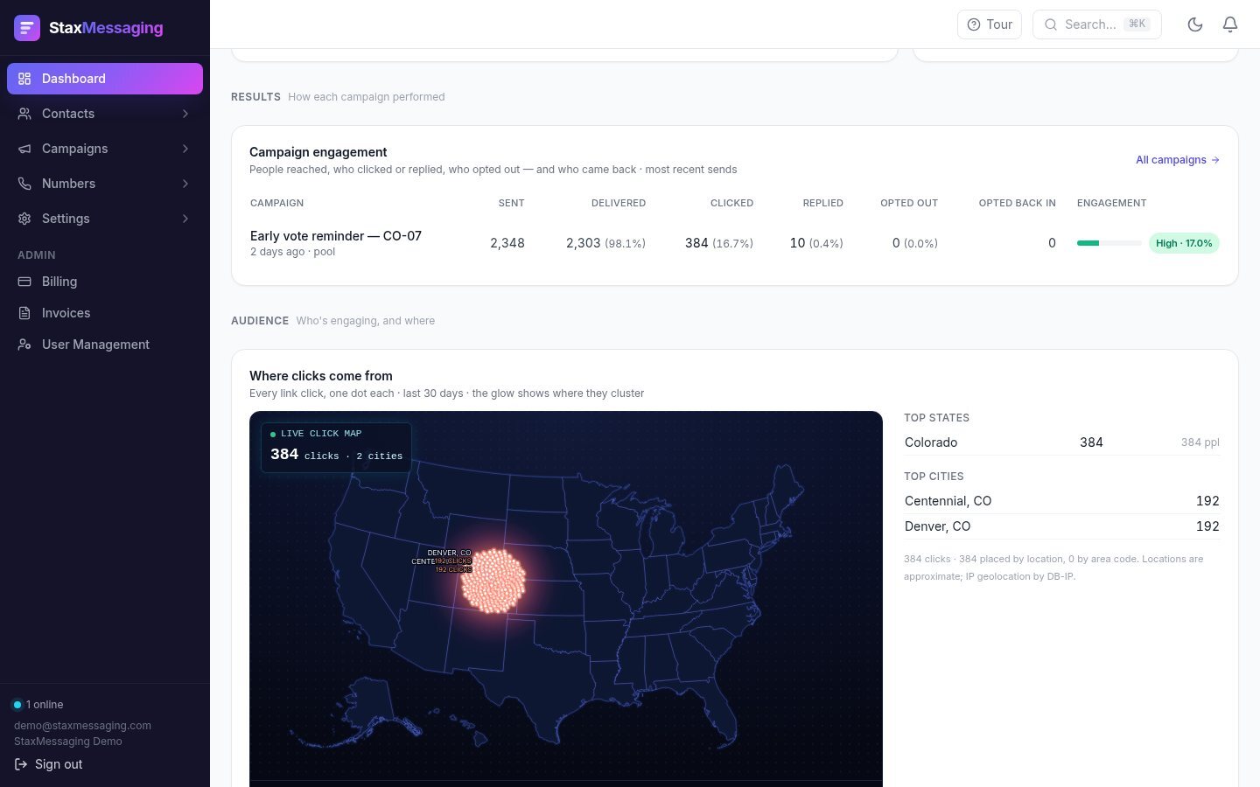Expand the Campaigns submenu chevron

185,149
